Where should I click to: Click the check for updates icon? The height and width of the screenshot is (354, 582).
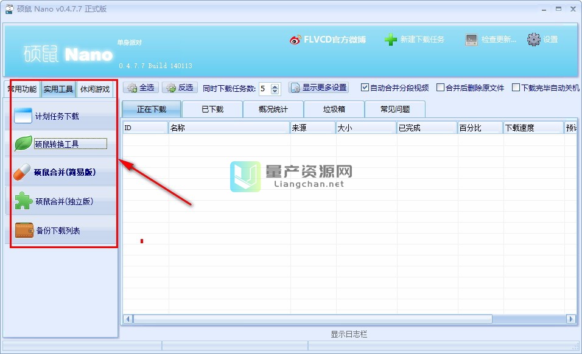pos(471,40)
